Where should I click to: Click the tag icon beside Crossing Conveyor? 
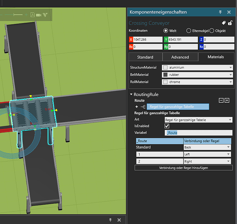[224, 23]
